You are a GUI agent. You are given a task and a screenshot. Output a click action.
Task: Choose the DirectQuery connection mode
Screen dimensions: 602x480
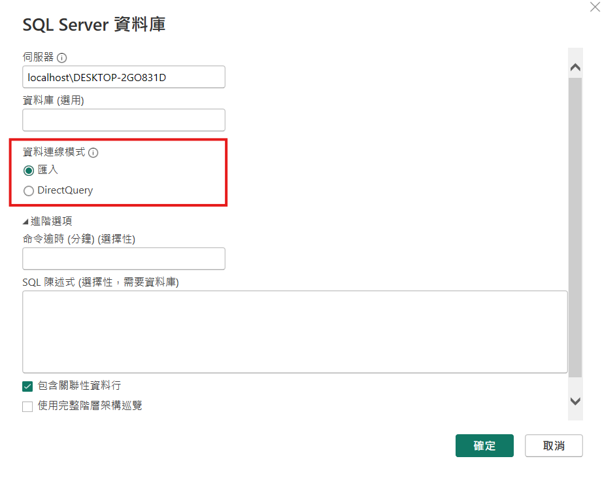pyautogui.click(x=29, y=191)
